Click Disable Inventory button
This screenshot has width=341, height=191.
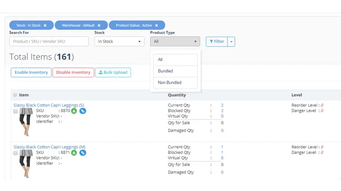(x=73, y=72)
